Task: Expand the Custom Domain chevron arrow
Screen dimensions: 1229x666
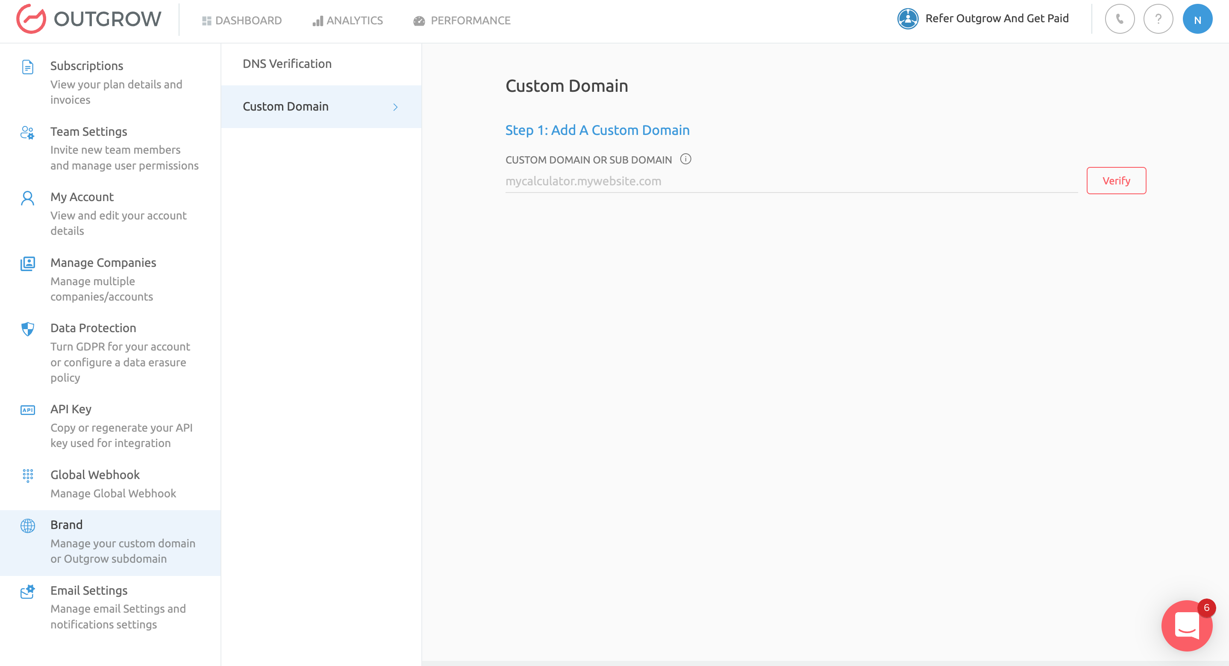Action: click(395, 107)
